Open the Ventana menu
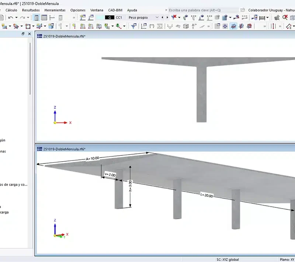 pyautogui.click(x=97, y=10)
